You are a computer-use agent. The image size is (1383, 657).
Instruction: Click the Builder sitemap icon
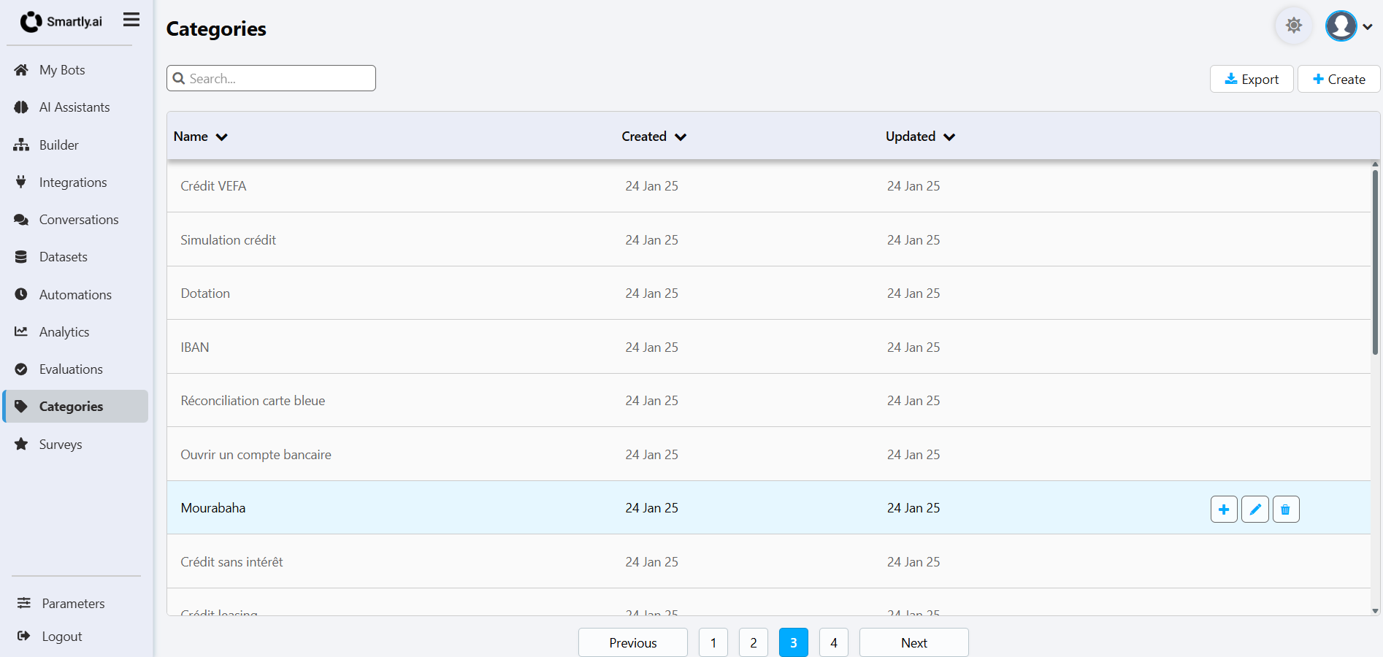[x=21, y=145]
